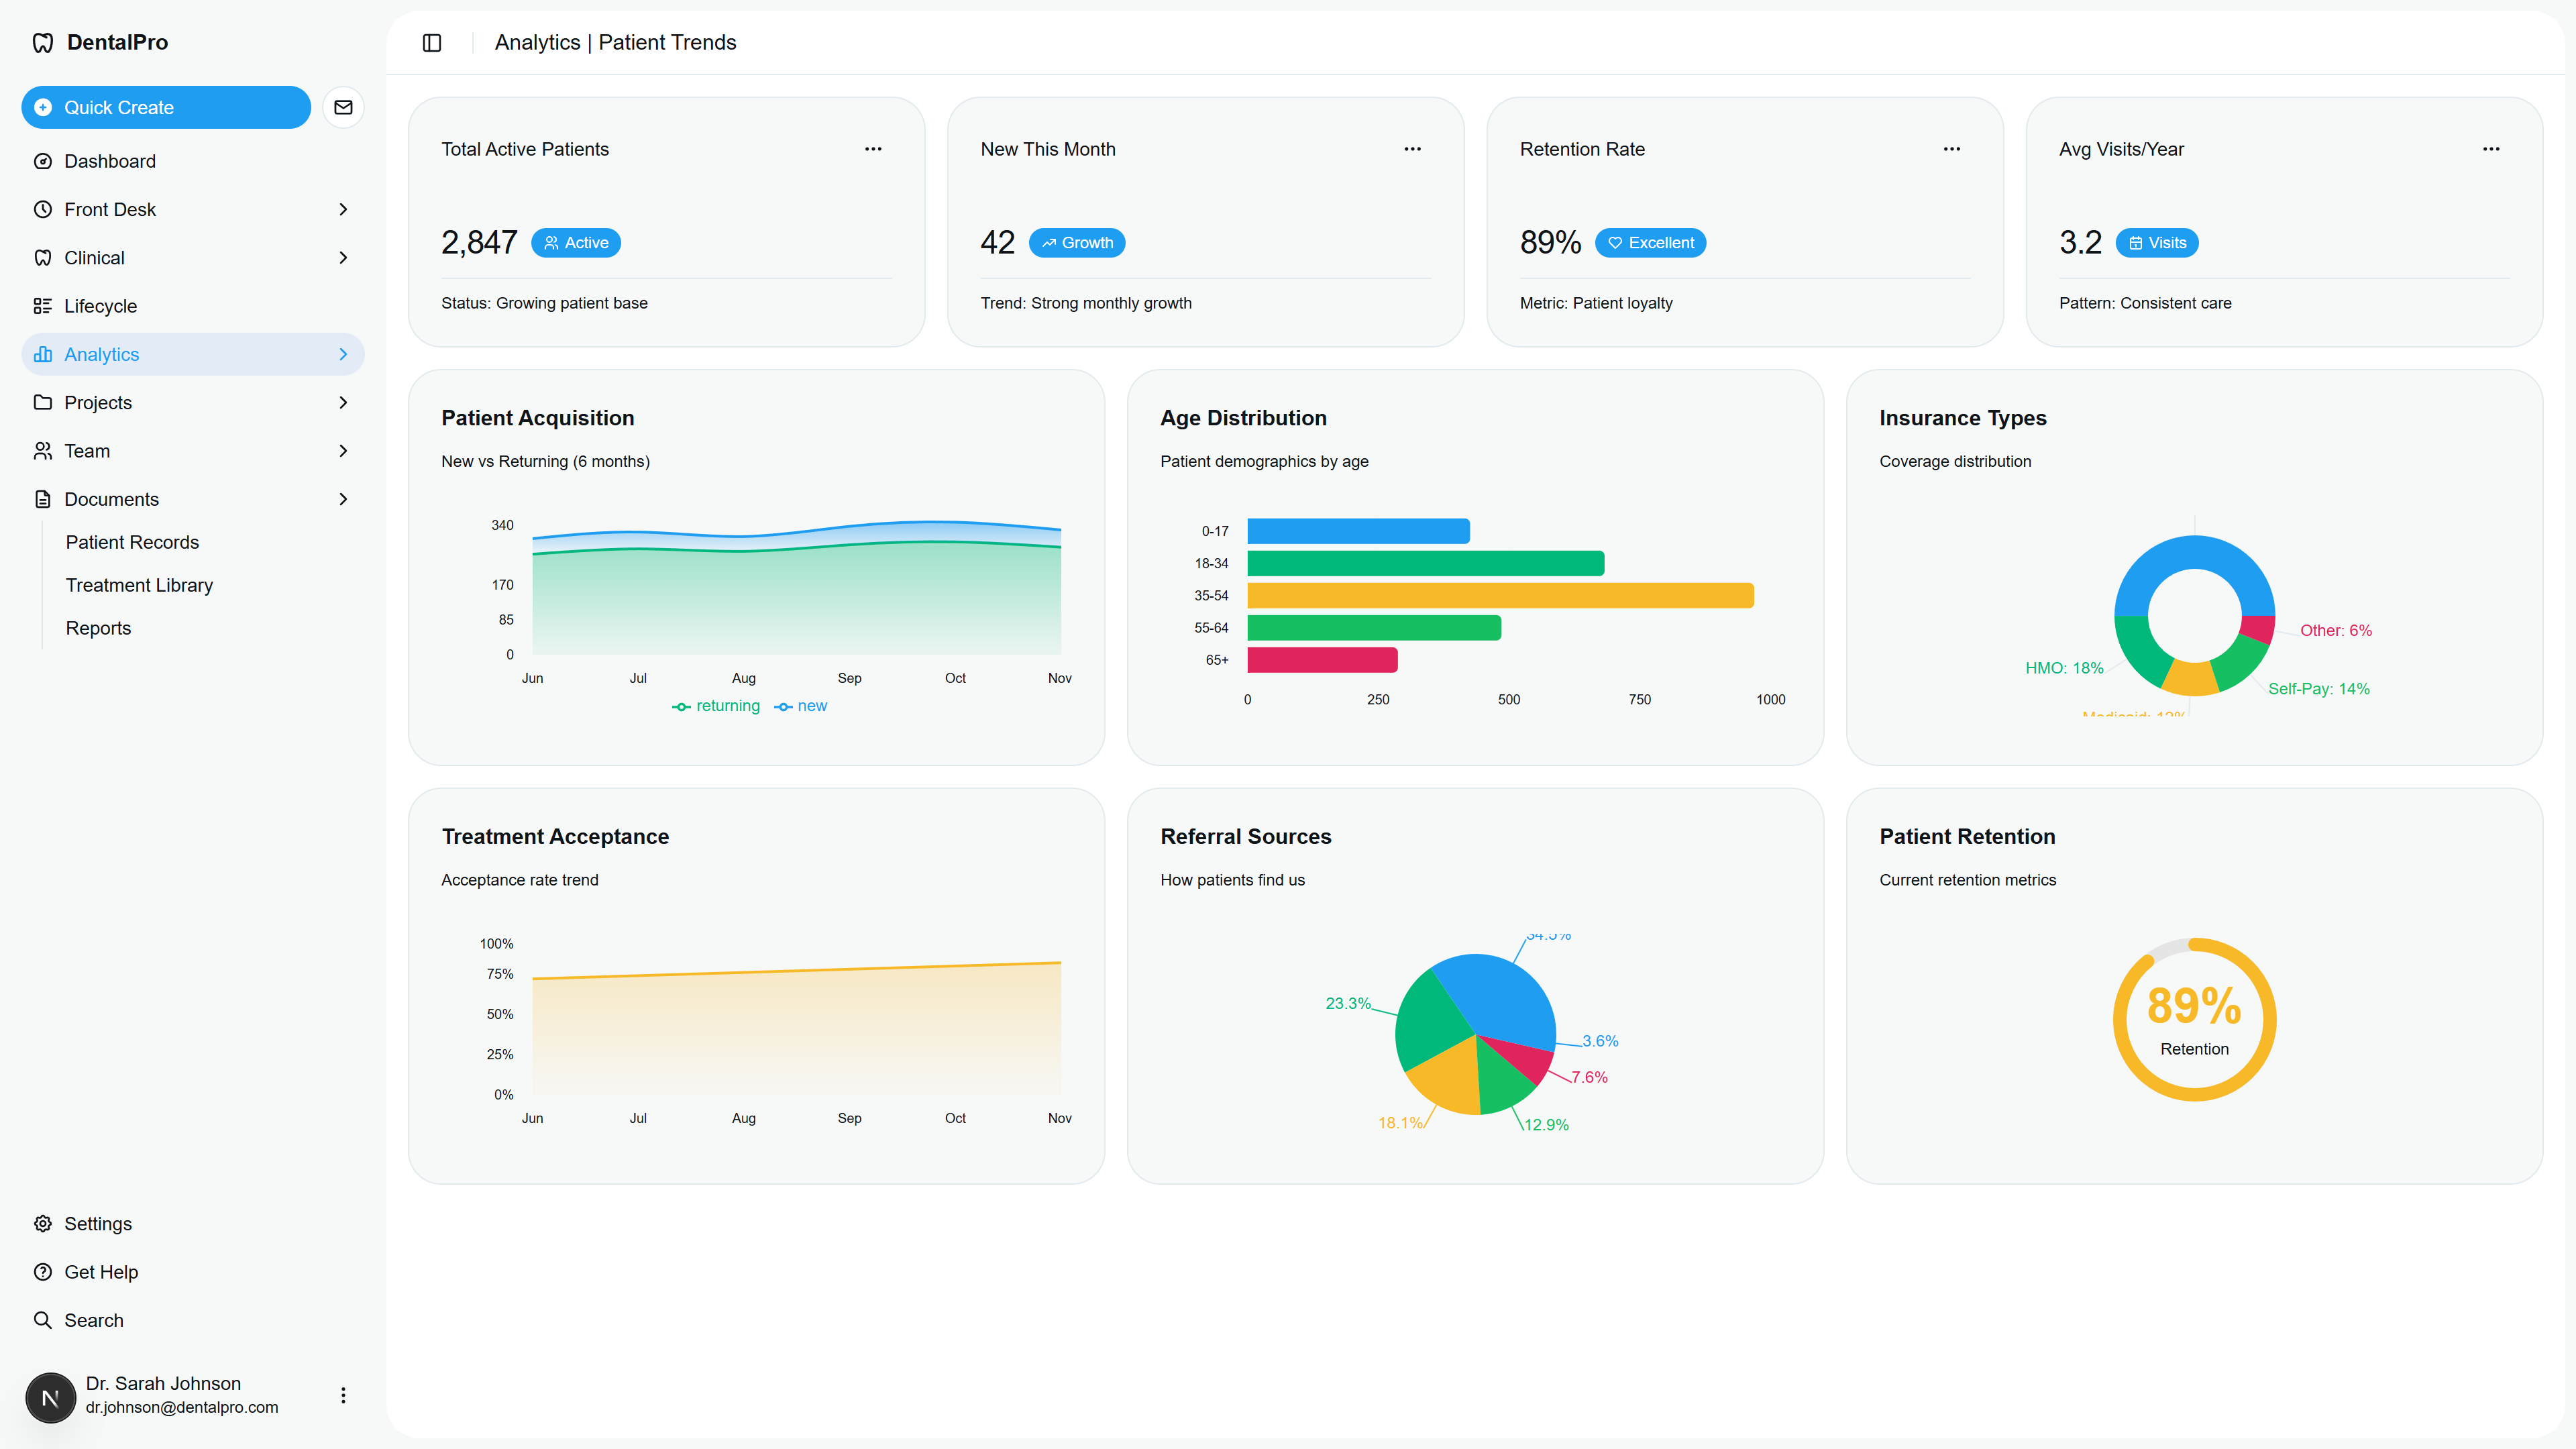Open the mail icon beside Quick Create

tap(343, 107)
